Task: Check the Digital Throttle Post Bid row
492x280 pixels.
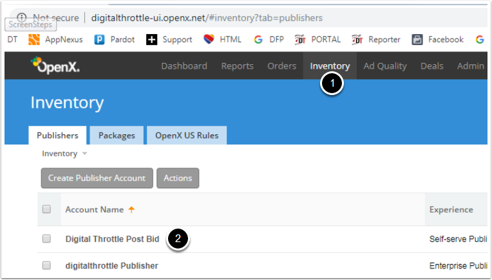Action: [46, 239]
